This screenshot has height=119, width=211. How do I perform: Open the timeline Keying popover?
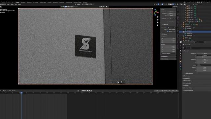pos(5,91)
